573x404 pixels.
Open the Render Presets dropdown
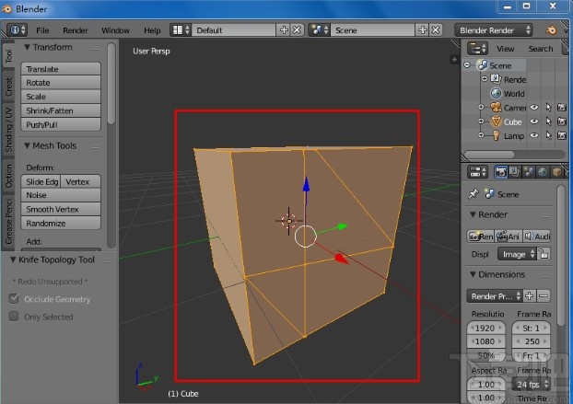tap(494, 296)
